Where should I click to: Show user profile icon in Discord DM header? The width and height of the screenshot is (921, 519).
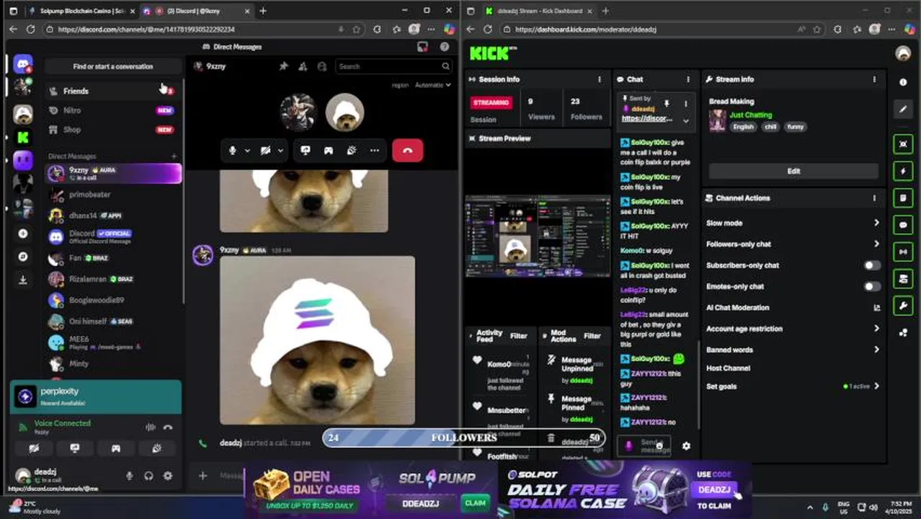322,66
